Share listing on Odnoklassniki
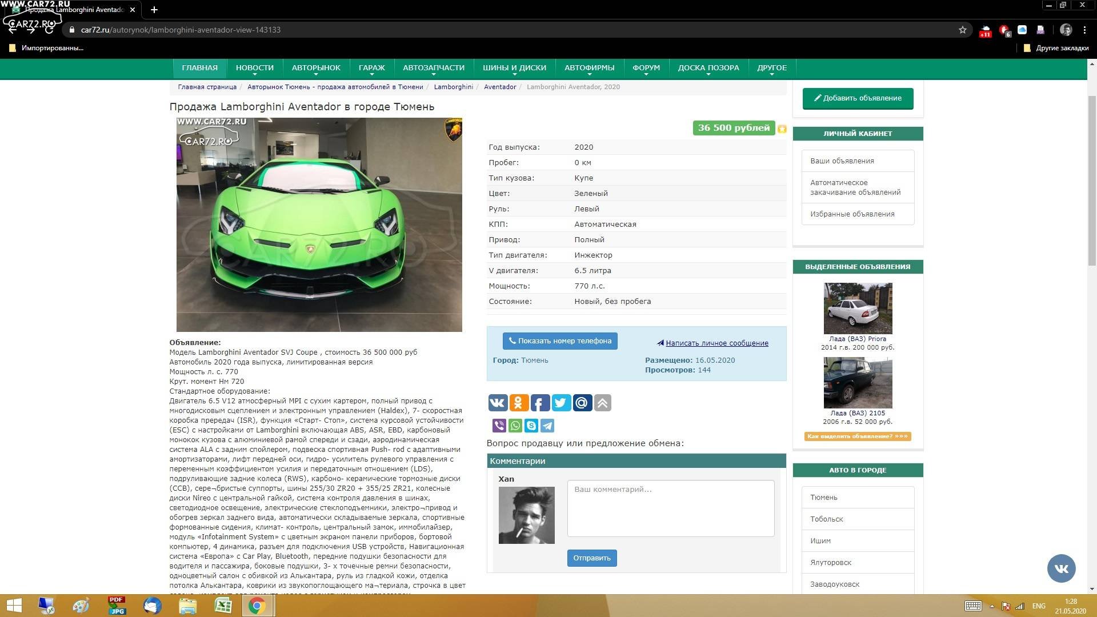Viewport: 1097px width, 617px height. [x=519, y=403]
